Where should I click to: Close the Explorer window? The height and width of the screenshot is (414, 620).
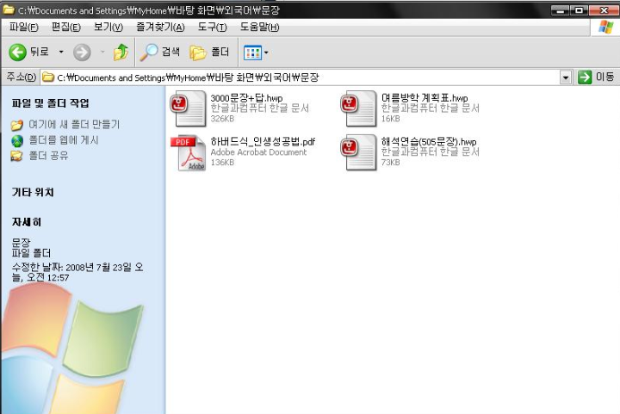(604, 10)
